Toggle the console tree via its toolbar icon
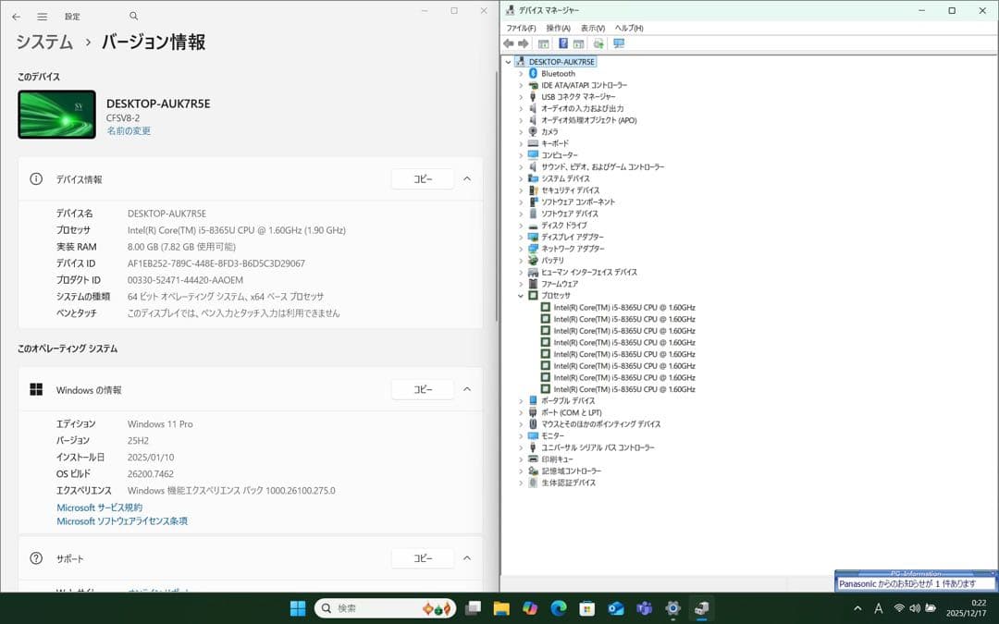 (543, 43)
